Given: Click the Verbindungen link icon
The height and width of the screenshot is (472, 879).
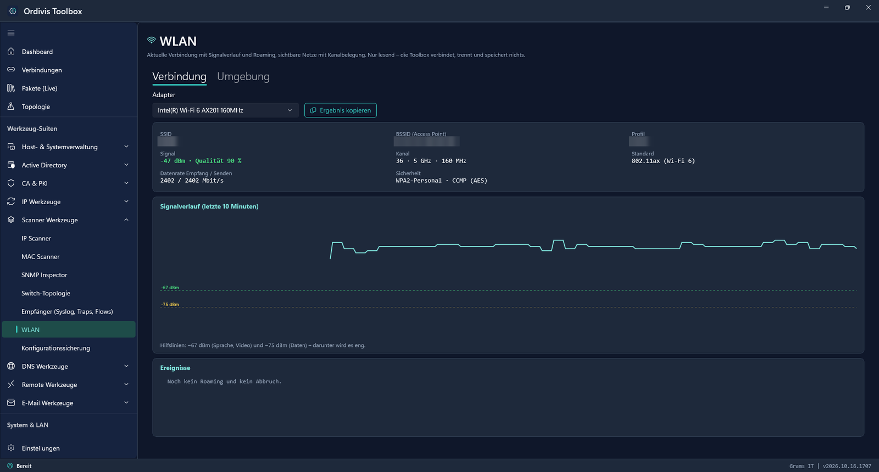Looking at the screenshot, I should click(x=11, y=70).
